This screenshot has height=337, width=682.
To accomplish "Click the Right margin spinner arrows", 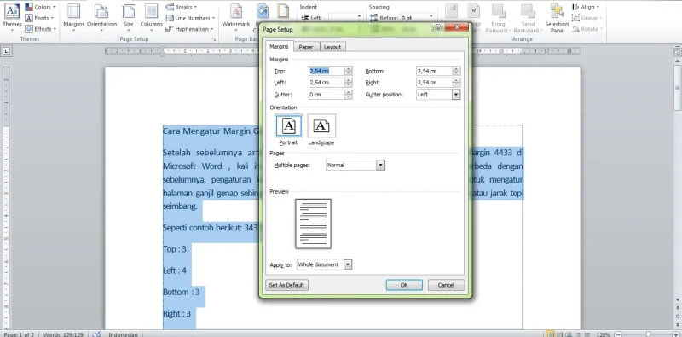I will (x=456, y=82).
